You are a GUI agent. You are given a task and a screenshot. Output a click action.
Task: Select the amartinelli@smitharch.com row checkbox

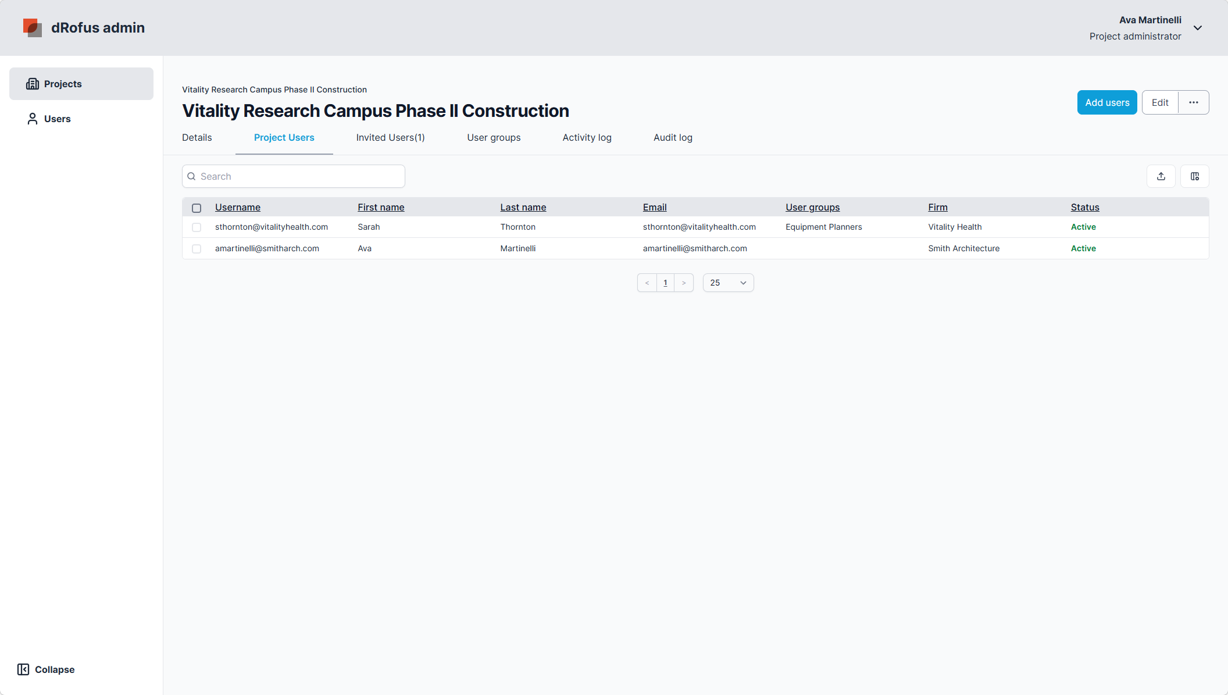(197, 249)
